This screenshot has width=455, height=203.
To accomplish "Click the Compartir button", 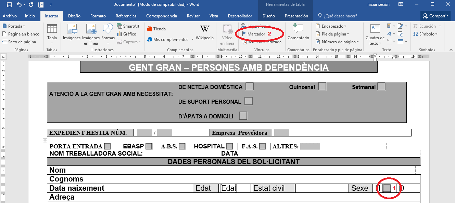I will [435, 16].
